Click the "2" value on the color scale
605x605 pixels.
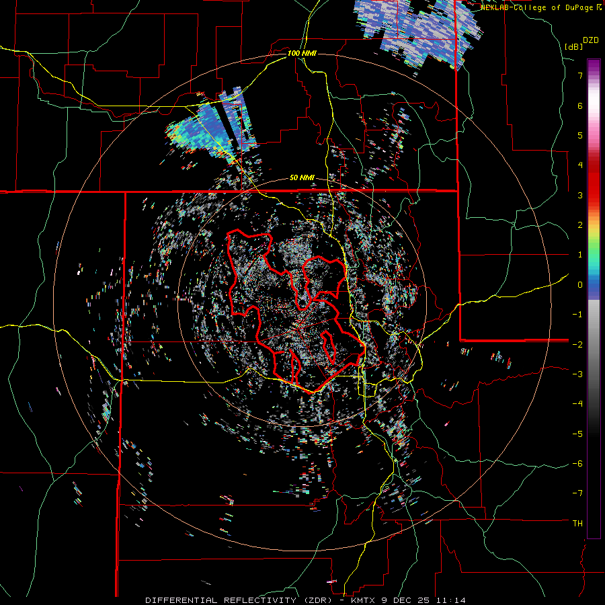tap(580, 225)
